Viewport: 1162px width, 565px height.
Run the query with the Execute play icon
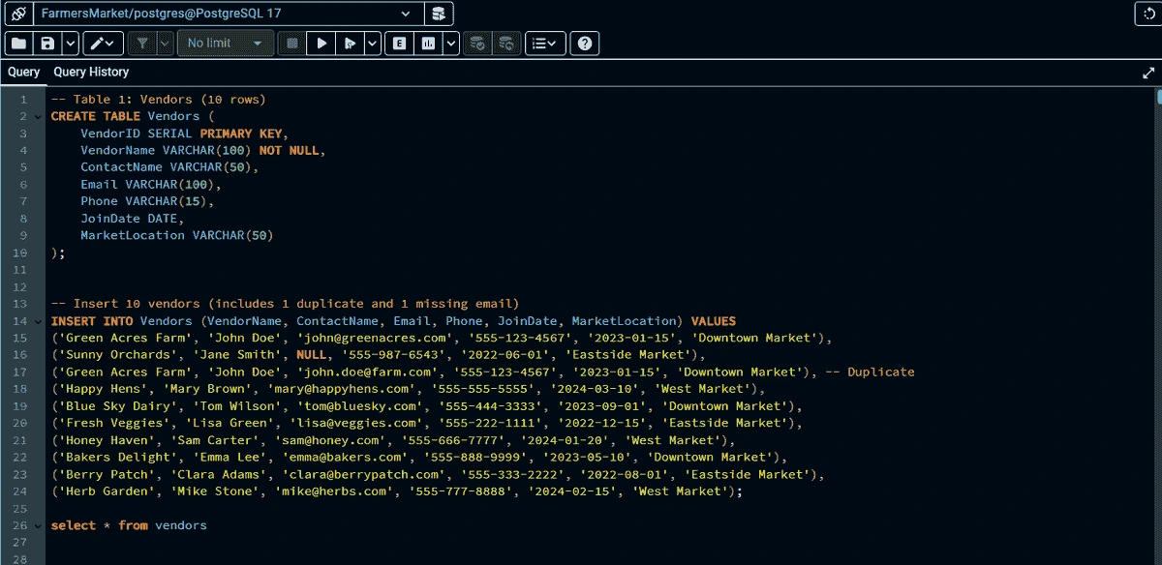321,44
